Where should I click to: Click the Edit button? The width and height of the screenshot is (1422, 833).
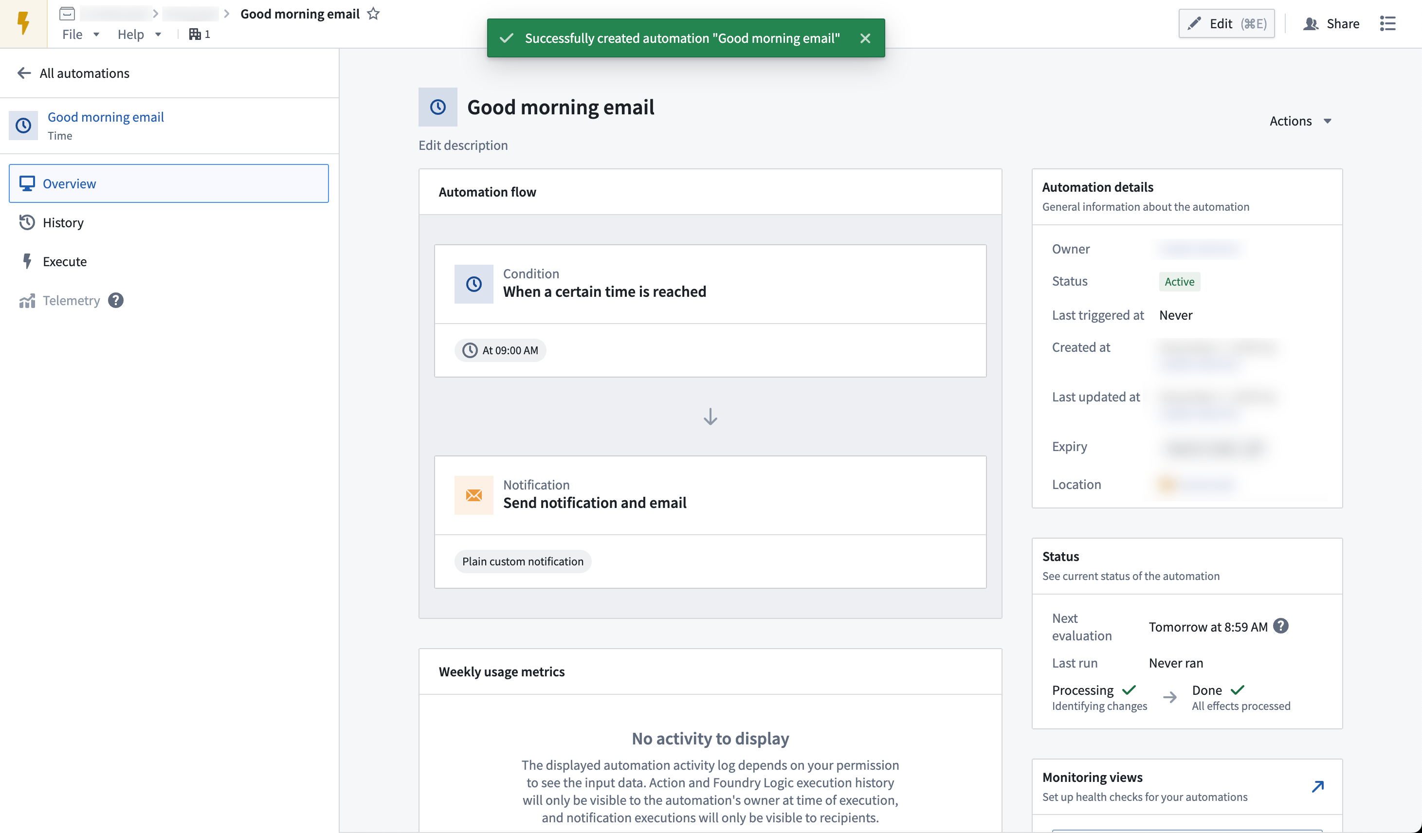(x=1226, y=24)
